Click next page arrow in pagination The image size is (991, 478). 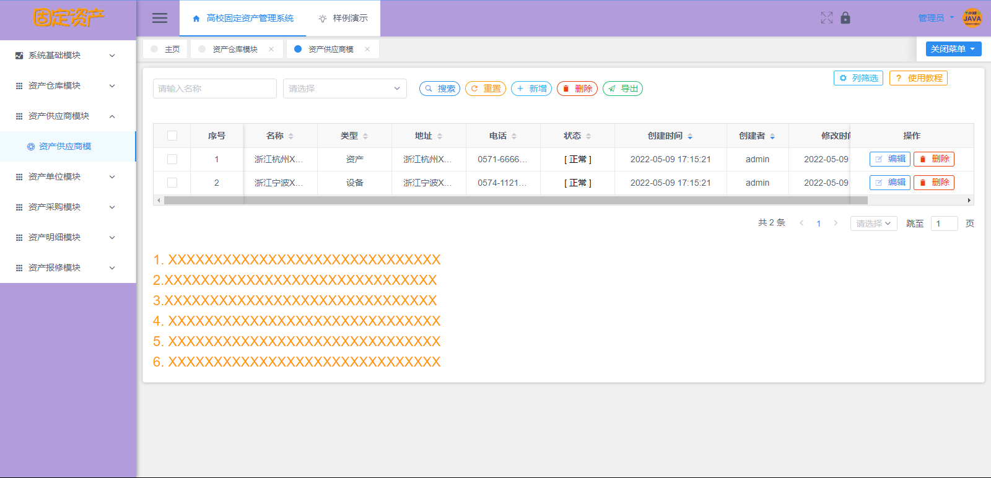[836, 224]
